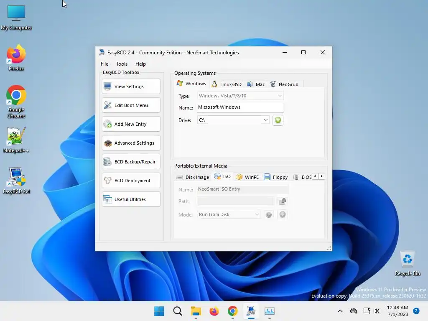Image resolution: width=428 pixels, height=321 pixels.
Task: Click window resize grip at bottom corner
Action: (329, 248)
